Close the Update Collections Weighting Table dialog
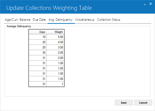This screenshot has width=155, height=111. click(150, 4)
